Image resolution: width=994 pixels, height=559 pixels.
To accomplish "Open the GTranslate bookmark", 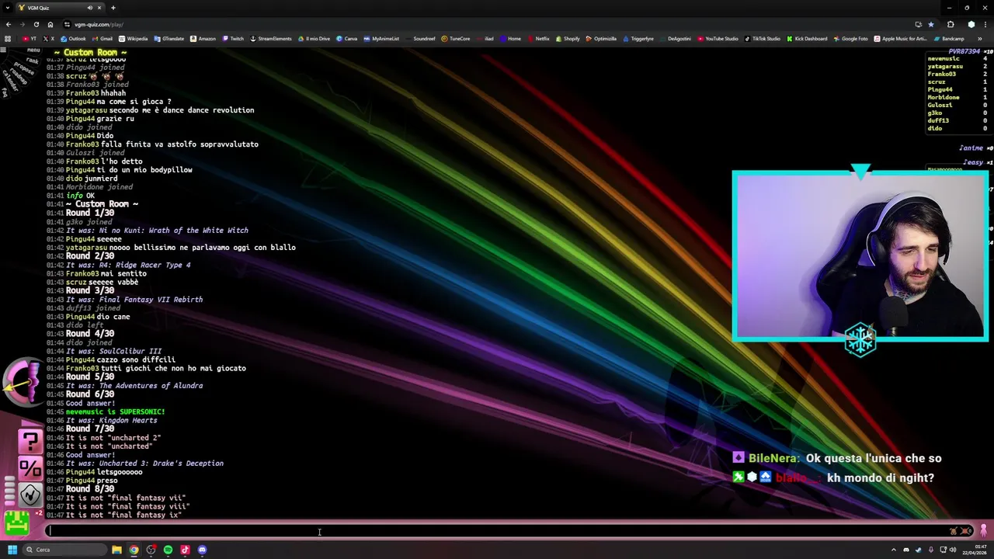I will [169, 39].
